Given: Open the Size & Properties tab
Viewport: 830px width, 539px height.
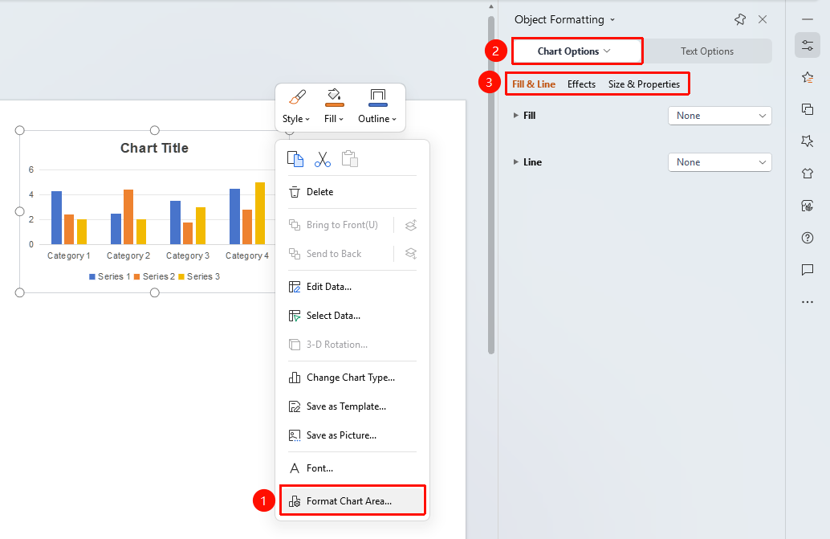Looking at the screenshot, I should [644, 84].
